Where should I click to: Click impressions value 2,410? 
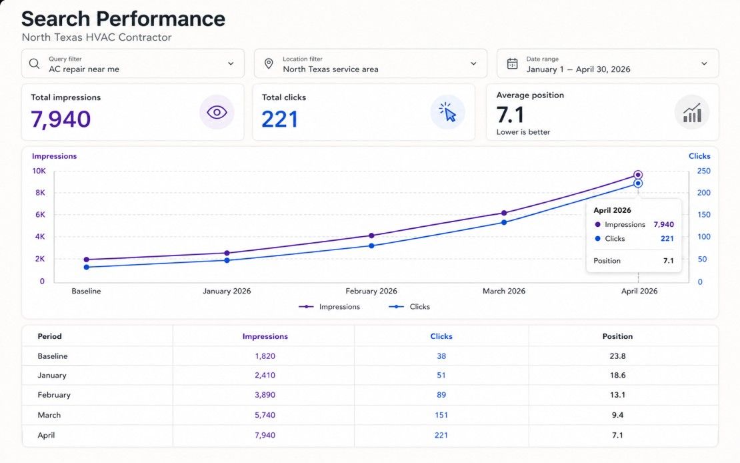(265, 375)
